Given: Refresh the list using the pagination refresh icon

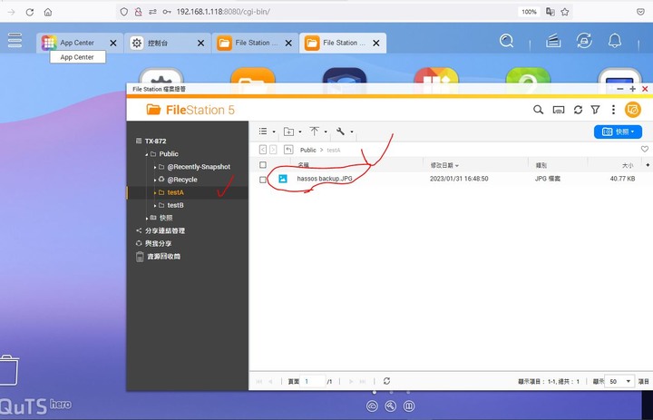Looking at the screenshot, I should pyautogui.click(x=386, y=381).
